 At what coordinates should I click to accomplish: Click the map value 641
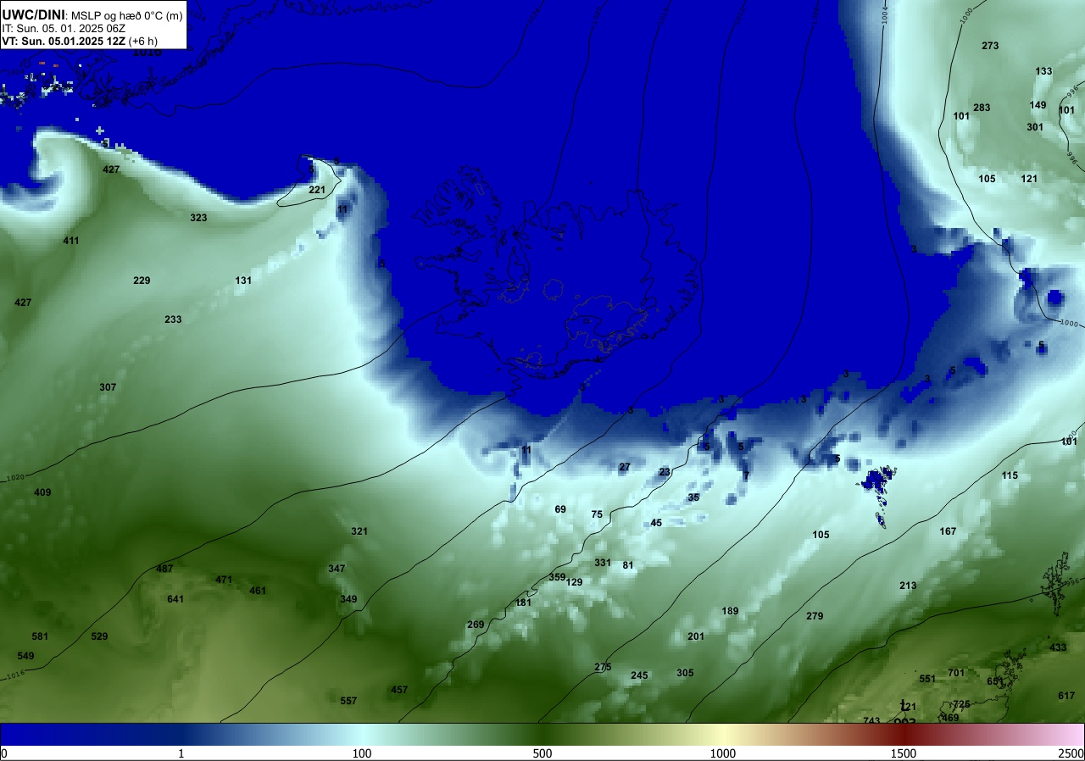(175, 599)
